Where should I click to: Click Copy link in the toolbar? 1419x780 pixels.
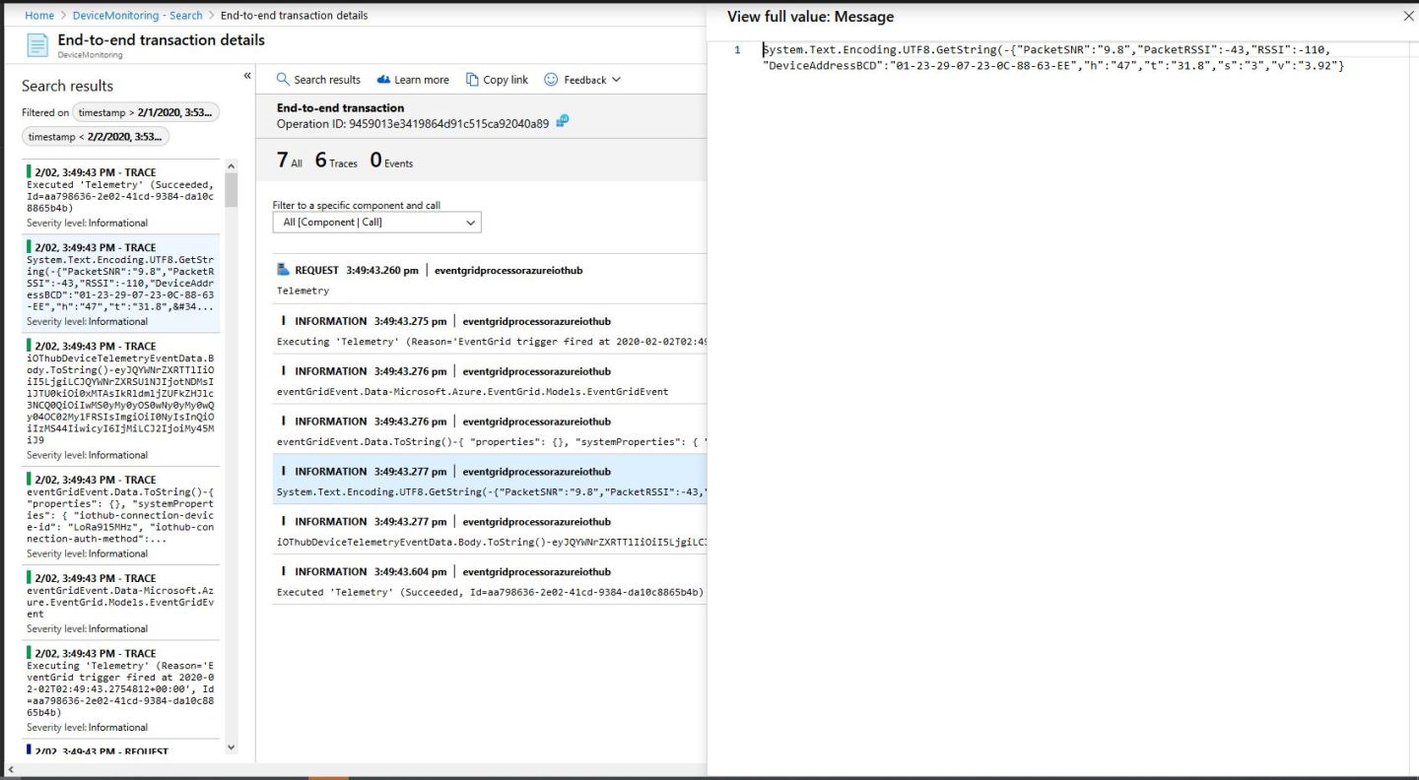(497, 80)
